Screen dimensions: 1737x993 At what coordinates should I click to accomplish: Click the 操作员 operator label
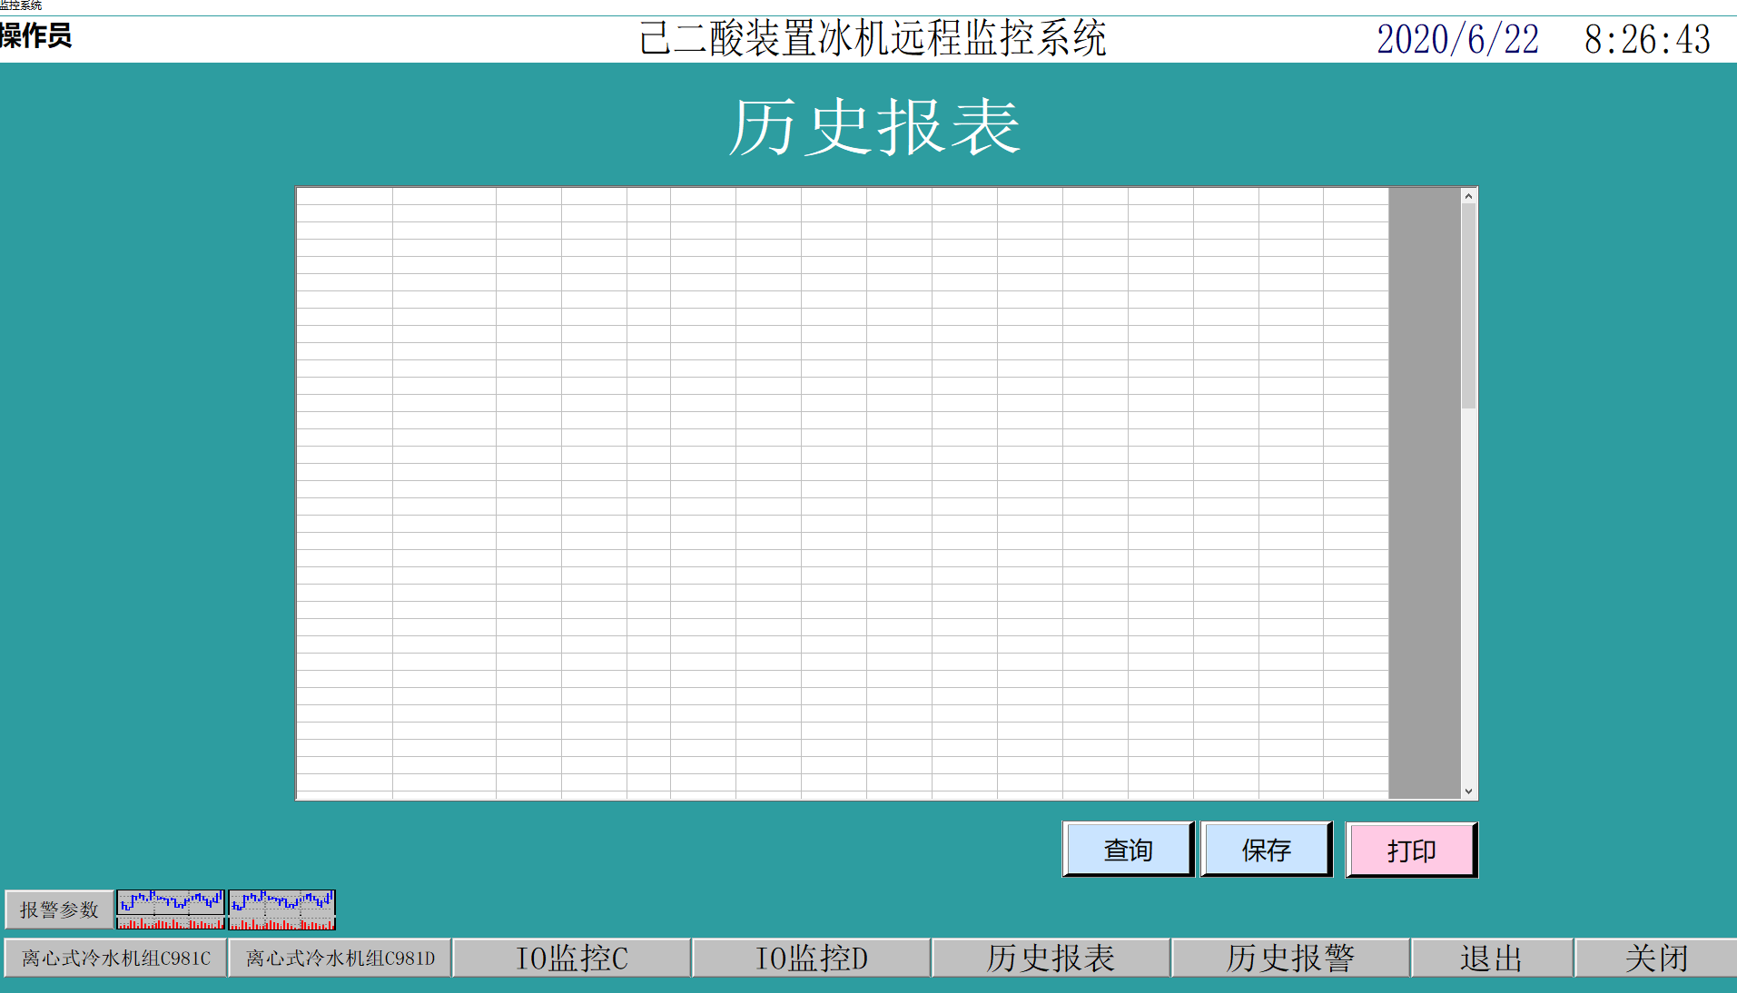(36, 36)
